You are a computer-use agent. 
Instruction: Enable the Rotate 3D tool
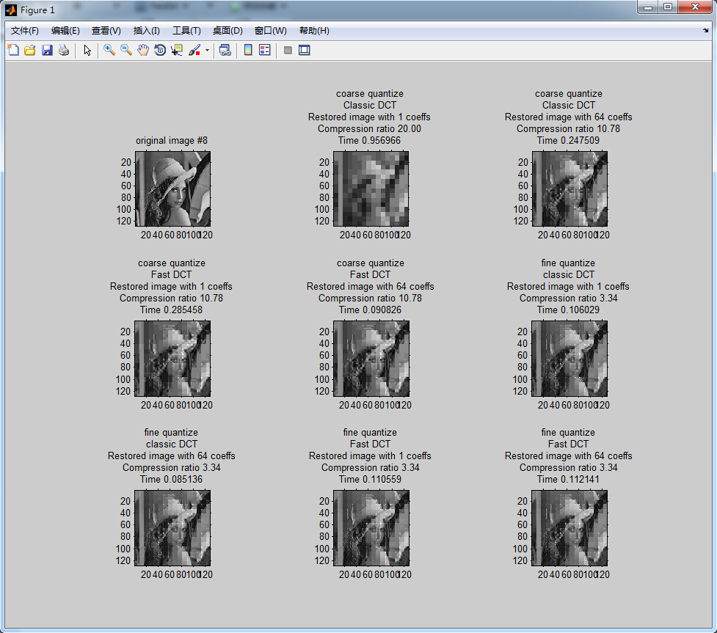tap(159, 51)
